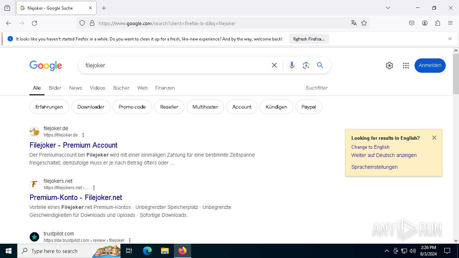The height and width of the screenshot is (258, 459).
Task: Launch Microsoft Edge from taskbar
Action: pyautogui.click(x=147, y=251)
